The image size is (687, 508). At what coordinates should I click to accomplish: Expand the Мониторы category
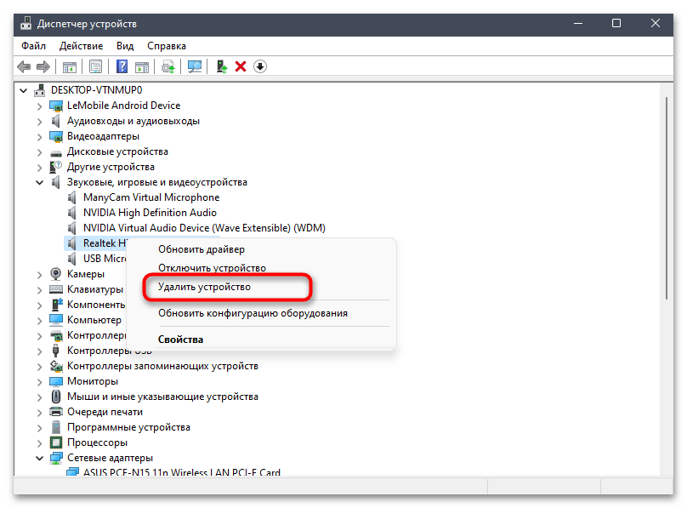click(40, 381)
